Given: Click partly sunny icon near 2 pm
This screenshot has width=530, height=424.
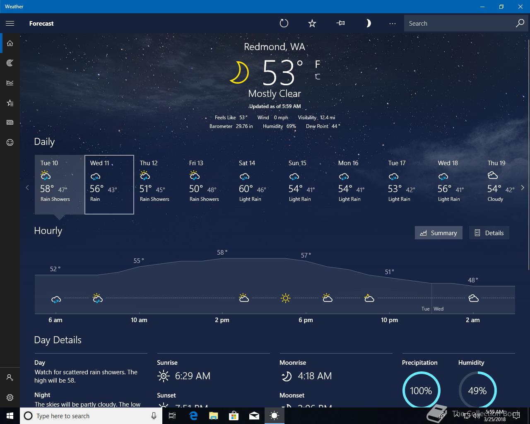Looking at the screenshot, I should click(x=244, y=298).
